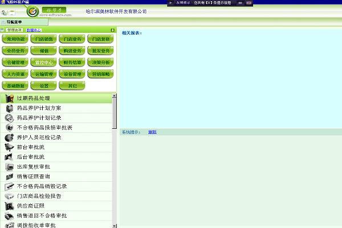Click the 财务结算 module button

pos(72,62)
